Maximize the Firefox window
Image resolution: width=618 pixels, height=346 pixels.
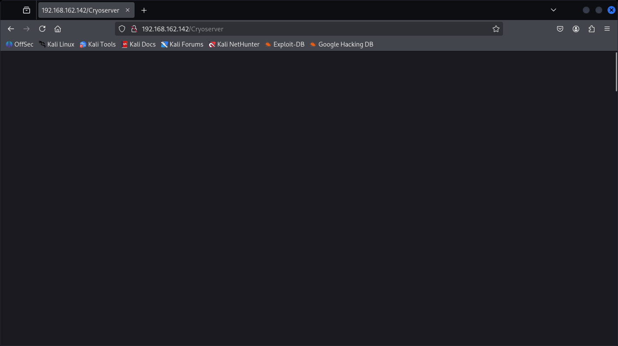coord(599,10)
